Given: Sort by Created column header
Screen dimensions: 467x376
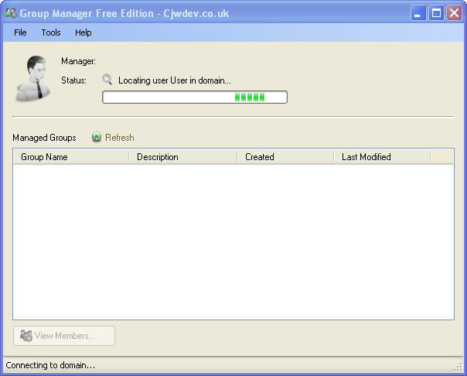Looking at the screenshot, I should click(x=285, y=157).
